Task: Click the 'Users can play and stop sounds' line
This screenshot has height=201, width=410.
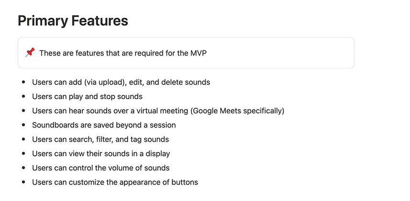Action: click(x=87, y=97)
